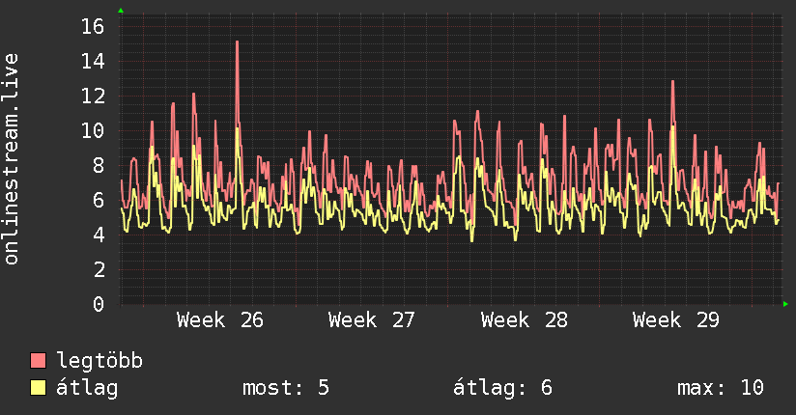Select the Week 26 axis label
Image resolution: width=796 pixels, height=415 pixels.
tap(220, 320)
